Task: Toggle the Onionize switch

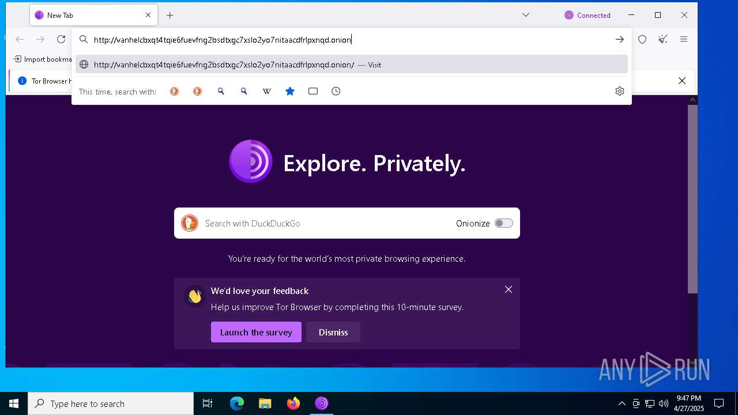Action: (x=504, y=223)
